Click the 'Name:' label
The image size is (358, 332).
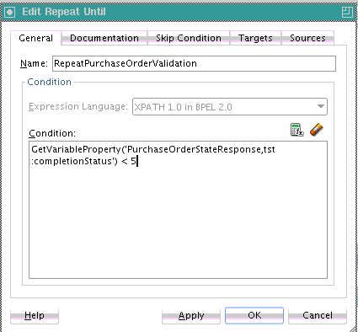click(34, 63)
